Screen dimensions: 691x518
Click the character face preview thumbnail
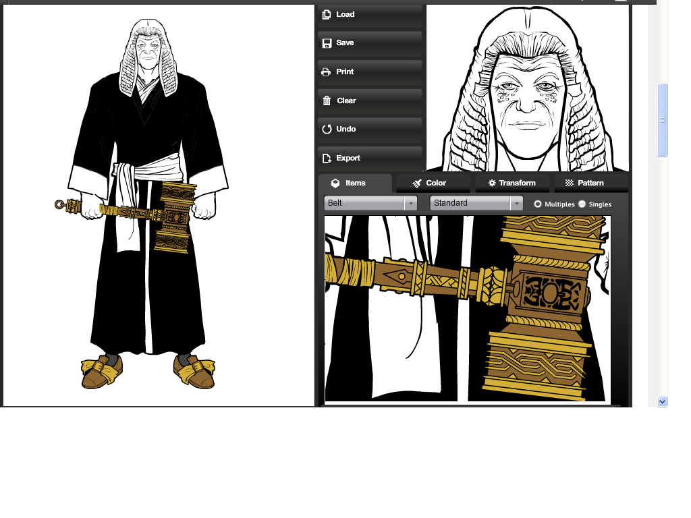528,88
